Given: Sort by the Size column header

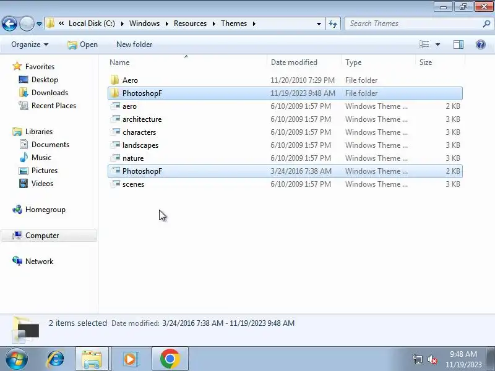Looking at the screenshot, I should pyautogui.click(x=426, y=62).
